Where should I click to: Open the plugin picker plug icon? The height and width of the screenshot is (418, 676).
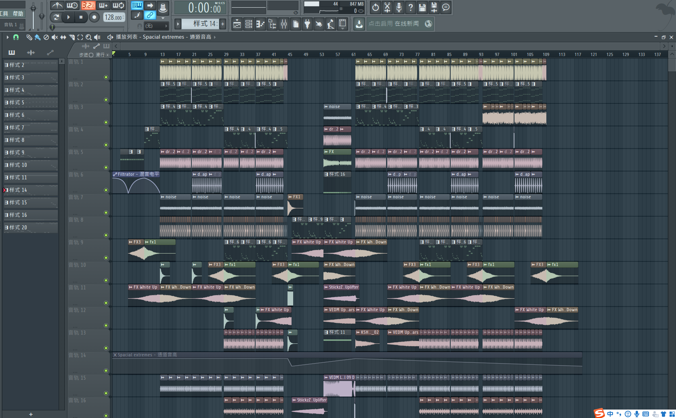[x=307, y=24]
